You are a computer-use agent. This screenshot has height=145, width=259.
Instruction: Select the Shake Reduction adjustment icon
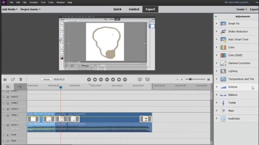click(x=223, y=31)
